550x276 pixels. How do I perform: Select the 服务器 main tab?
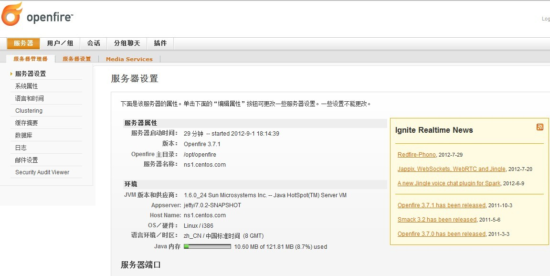point(23,43)
